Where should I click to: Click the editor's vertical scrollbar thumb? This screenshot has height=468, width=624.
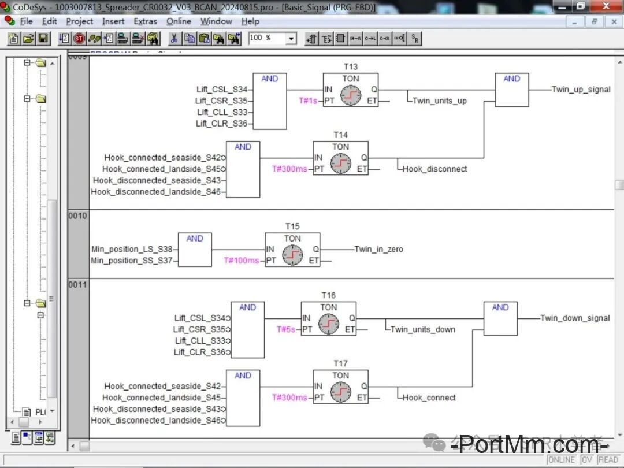619,185
